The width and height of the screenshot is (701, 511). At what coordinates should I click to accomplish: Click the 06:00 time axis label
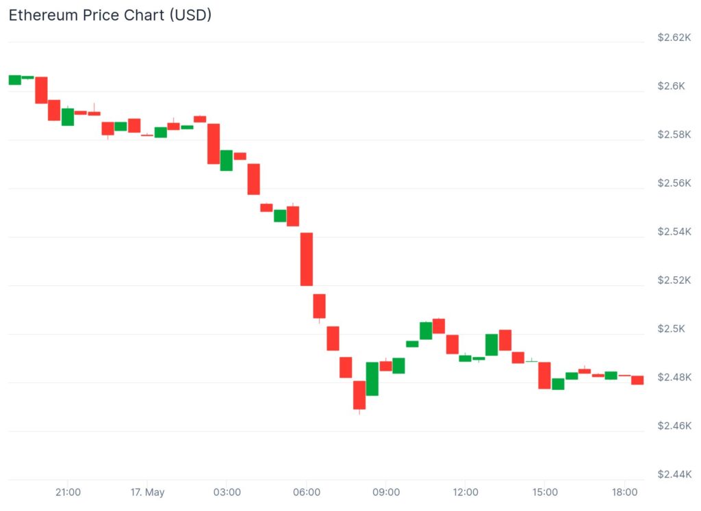coord(306,493)
